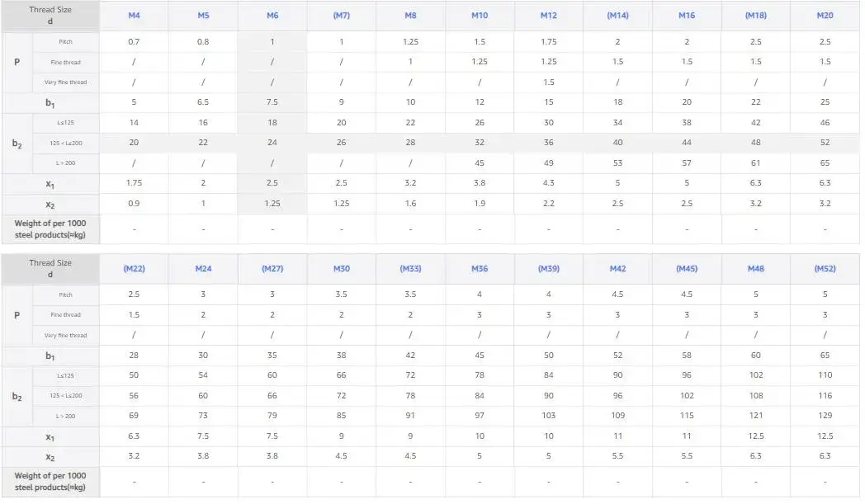Open the M8 thread size header
865x504 pixels.
(410, 16)
